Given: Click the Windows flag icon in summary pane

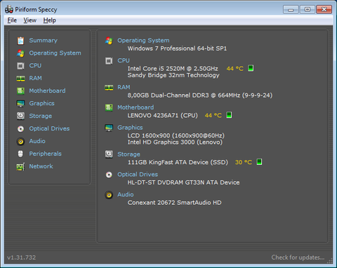Looking at the screenshot, I should pos(109,41).
